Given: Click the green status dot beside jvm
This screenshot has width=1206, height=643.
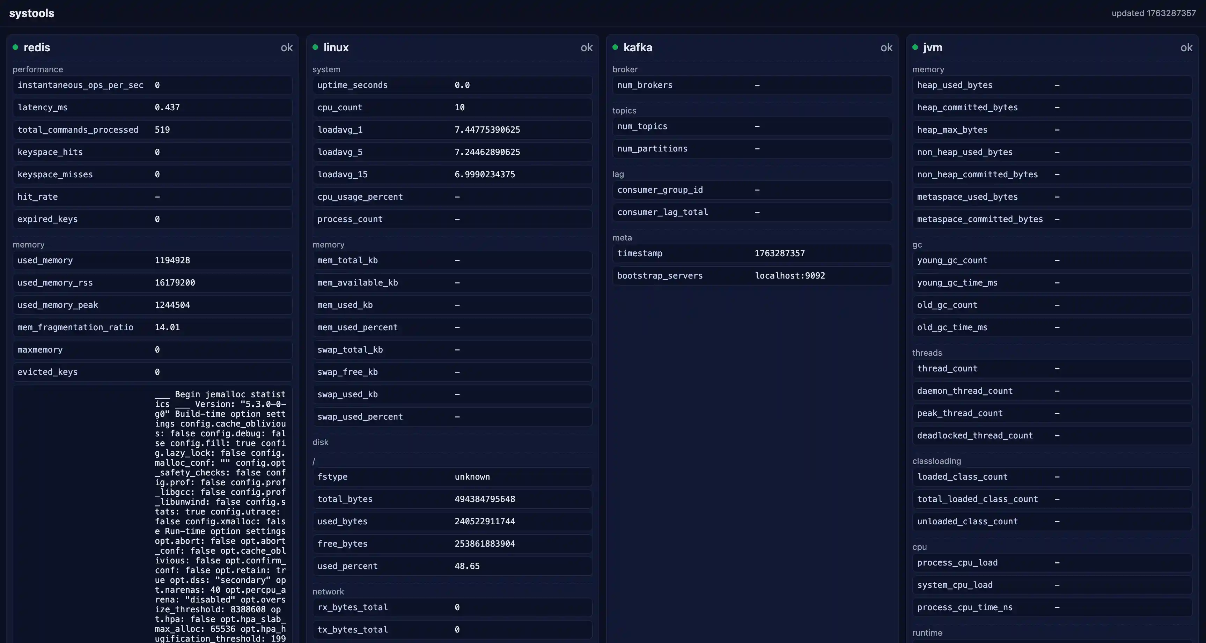Looking at the screenshot, I should click(915, 47).
